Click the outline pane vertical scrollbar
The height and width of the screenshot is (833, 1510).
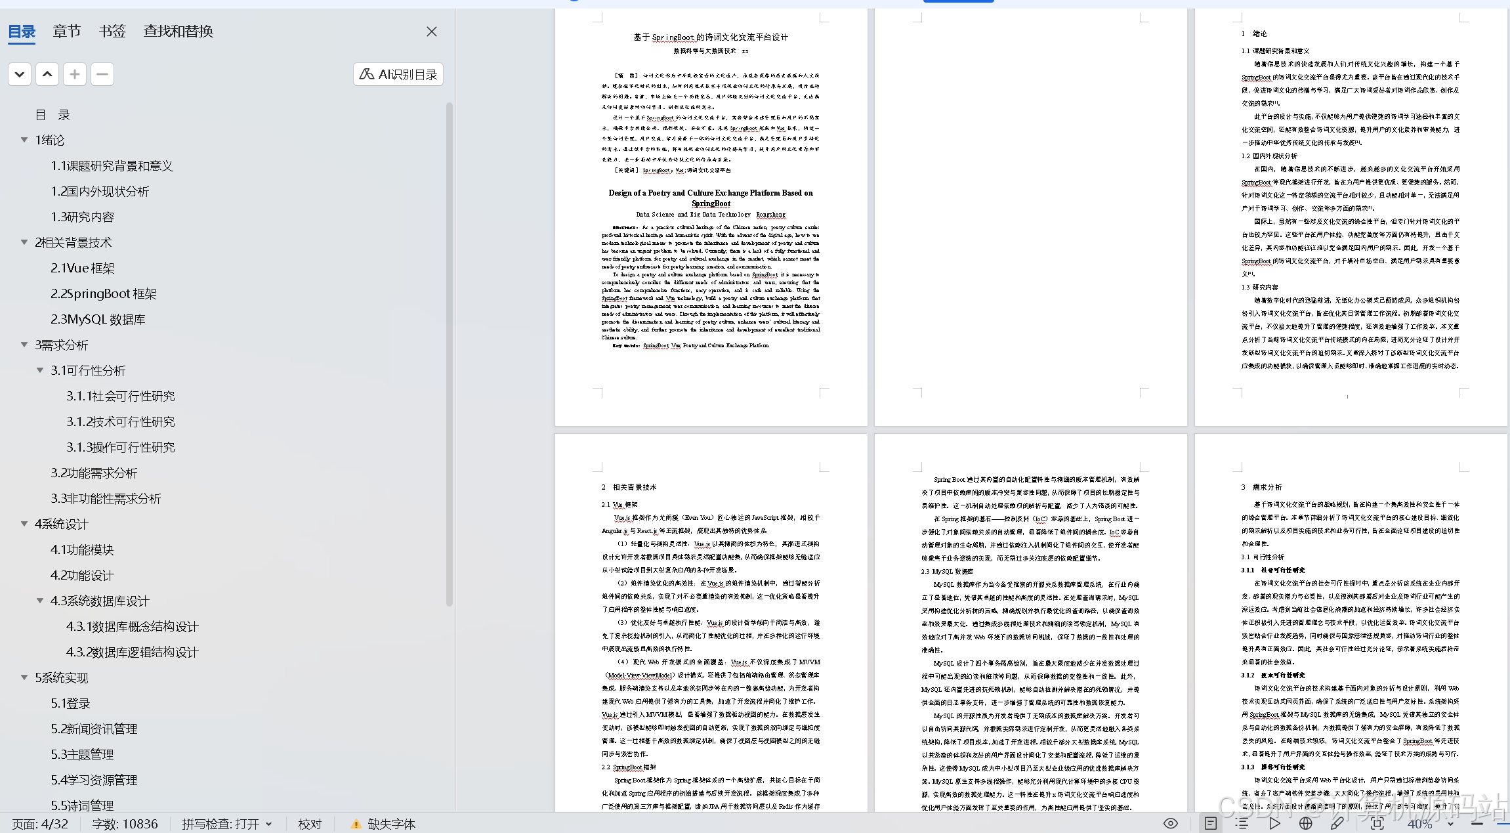point(450,354)
